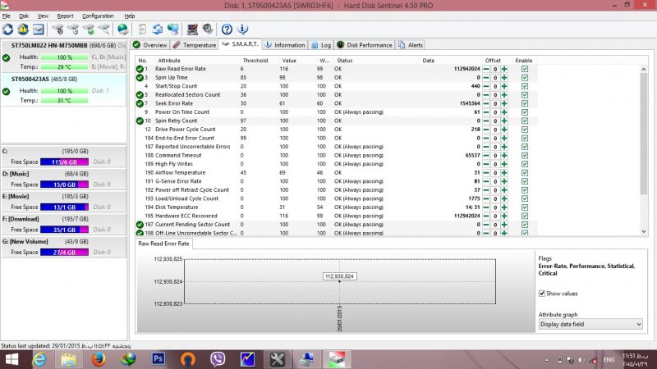The width and height of the screenshot is (657, 369).
Task: Uncheck Enable for Disk Temperature
Action: [x=525, y=207]
